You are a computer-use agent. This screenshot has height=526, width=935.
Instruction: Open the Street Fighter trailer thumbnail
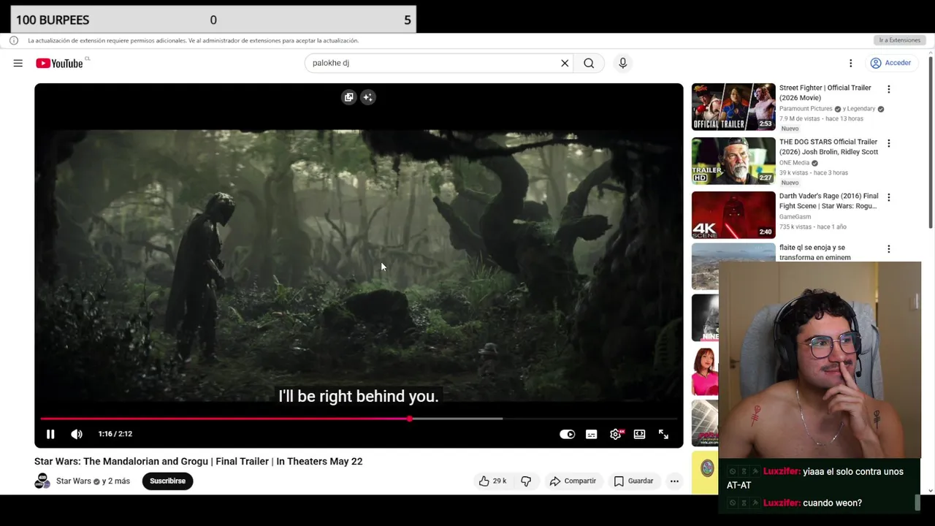[x=733, y=107]
